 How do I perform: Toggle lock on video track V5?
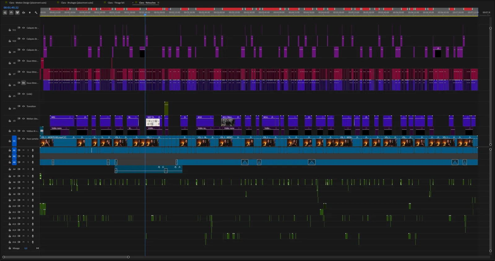pyautogui.click(x=10, y=96)
